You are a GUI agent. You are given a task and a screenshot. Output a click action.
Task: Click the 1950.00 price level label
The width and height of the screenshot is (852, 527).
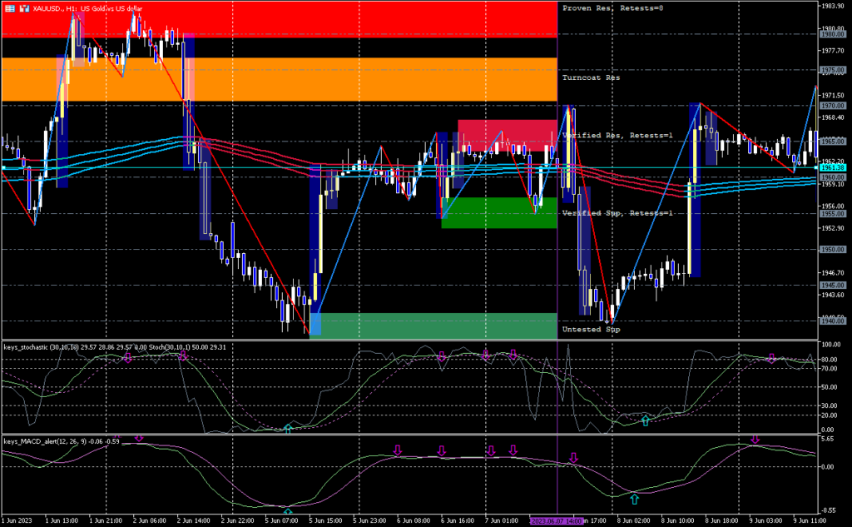(832, 249)
